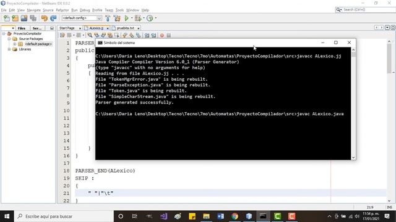Run the project with green play icon
The height and width of the screenshot is (222, 396).
126,18
